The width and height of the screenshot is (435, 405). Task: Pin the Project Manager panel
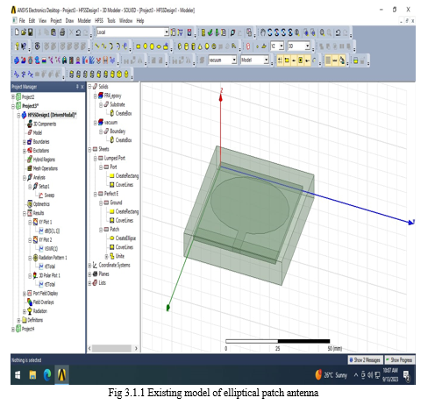click(77, 87)
